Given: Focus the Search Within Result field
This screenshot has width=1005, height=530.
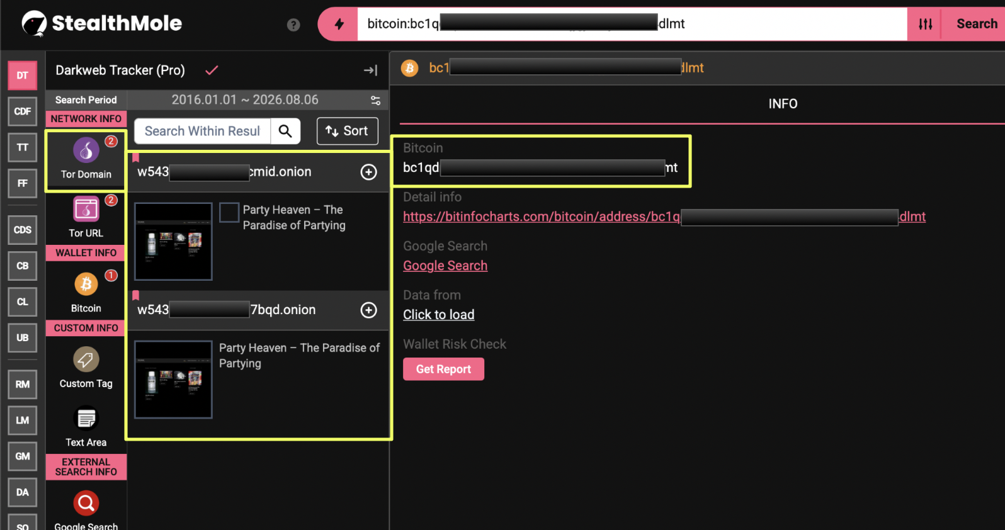Looking at the screenshot, I should pyautogui.click(x=202, y=131).
